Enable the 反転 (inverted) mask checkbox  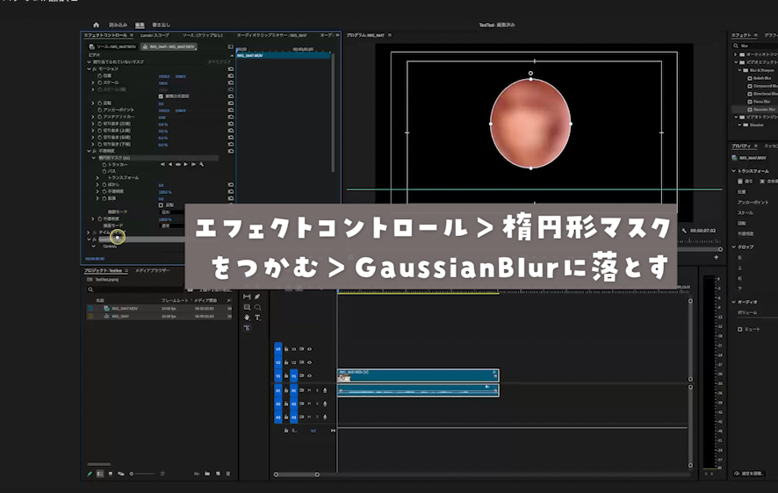point(160,205)
